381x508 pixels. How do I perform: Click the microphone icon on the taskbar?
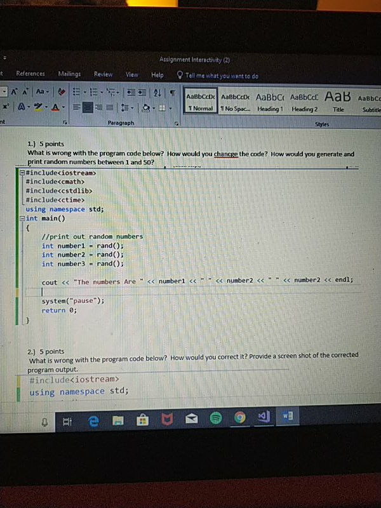coord(44,422)
